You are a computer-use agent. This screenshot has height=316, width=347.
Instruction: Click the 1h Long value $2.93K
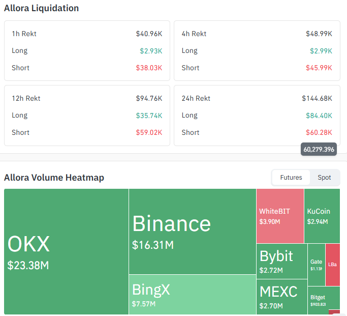pos(151,51)
